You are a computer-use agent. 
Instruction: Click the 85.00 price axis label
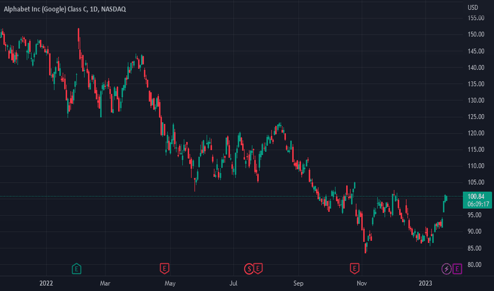474,249
